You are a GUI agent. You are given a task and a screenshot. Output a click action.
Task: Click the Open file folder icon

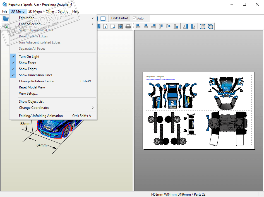pos(6,18)
